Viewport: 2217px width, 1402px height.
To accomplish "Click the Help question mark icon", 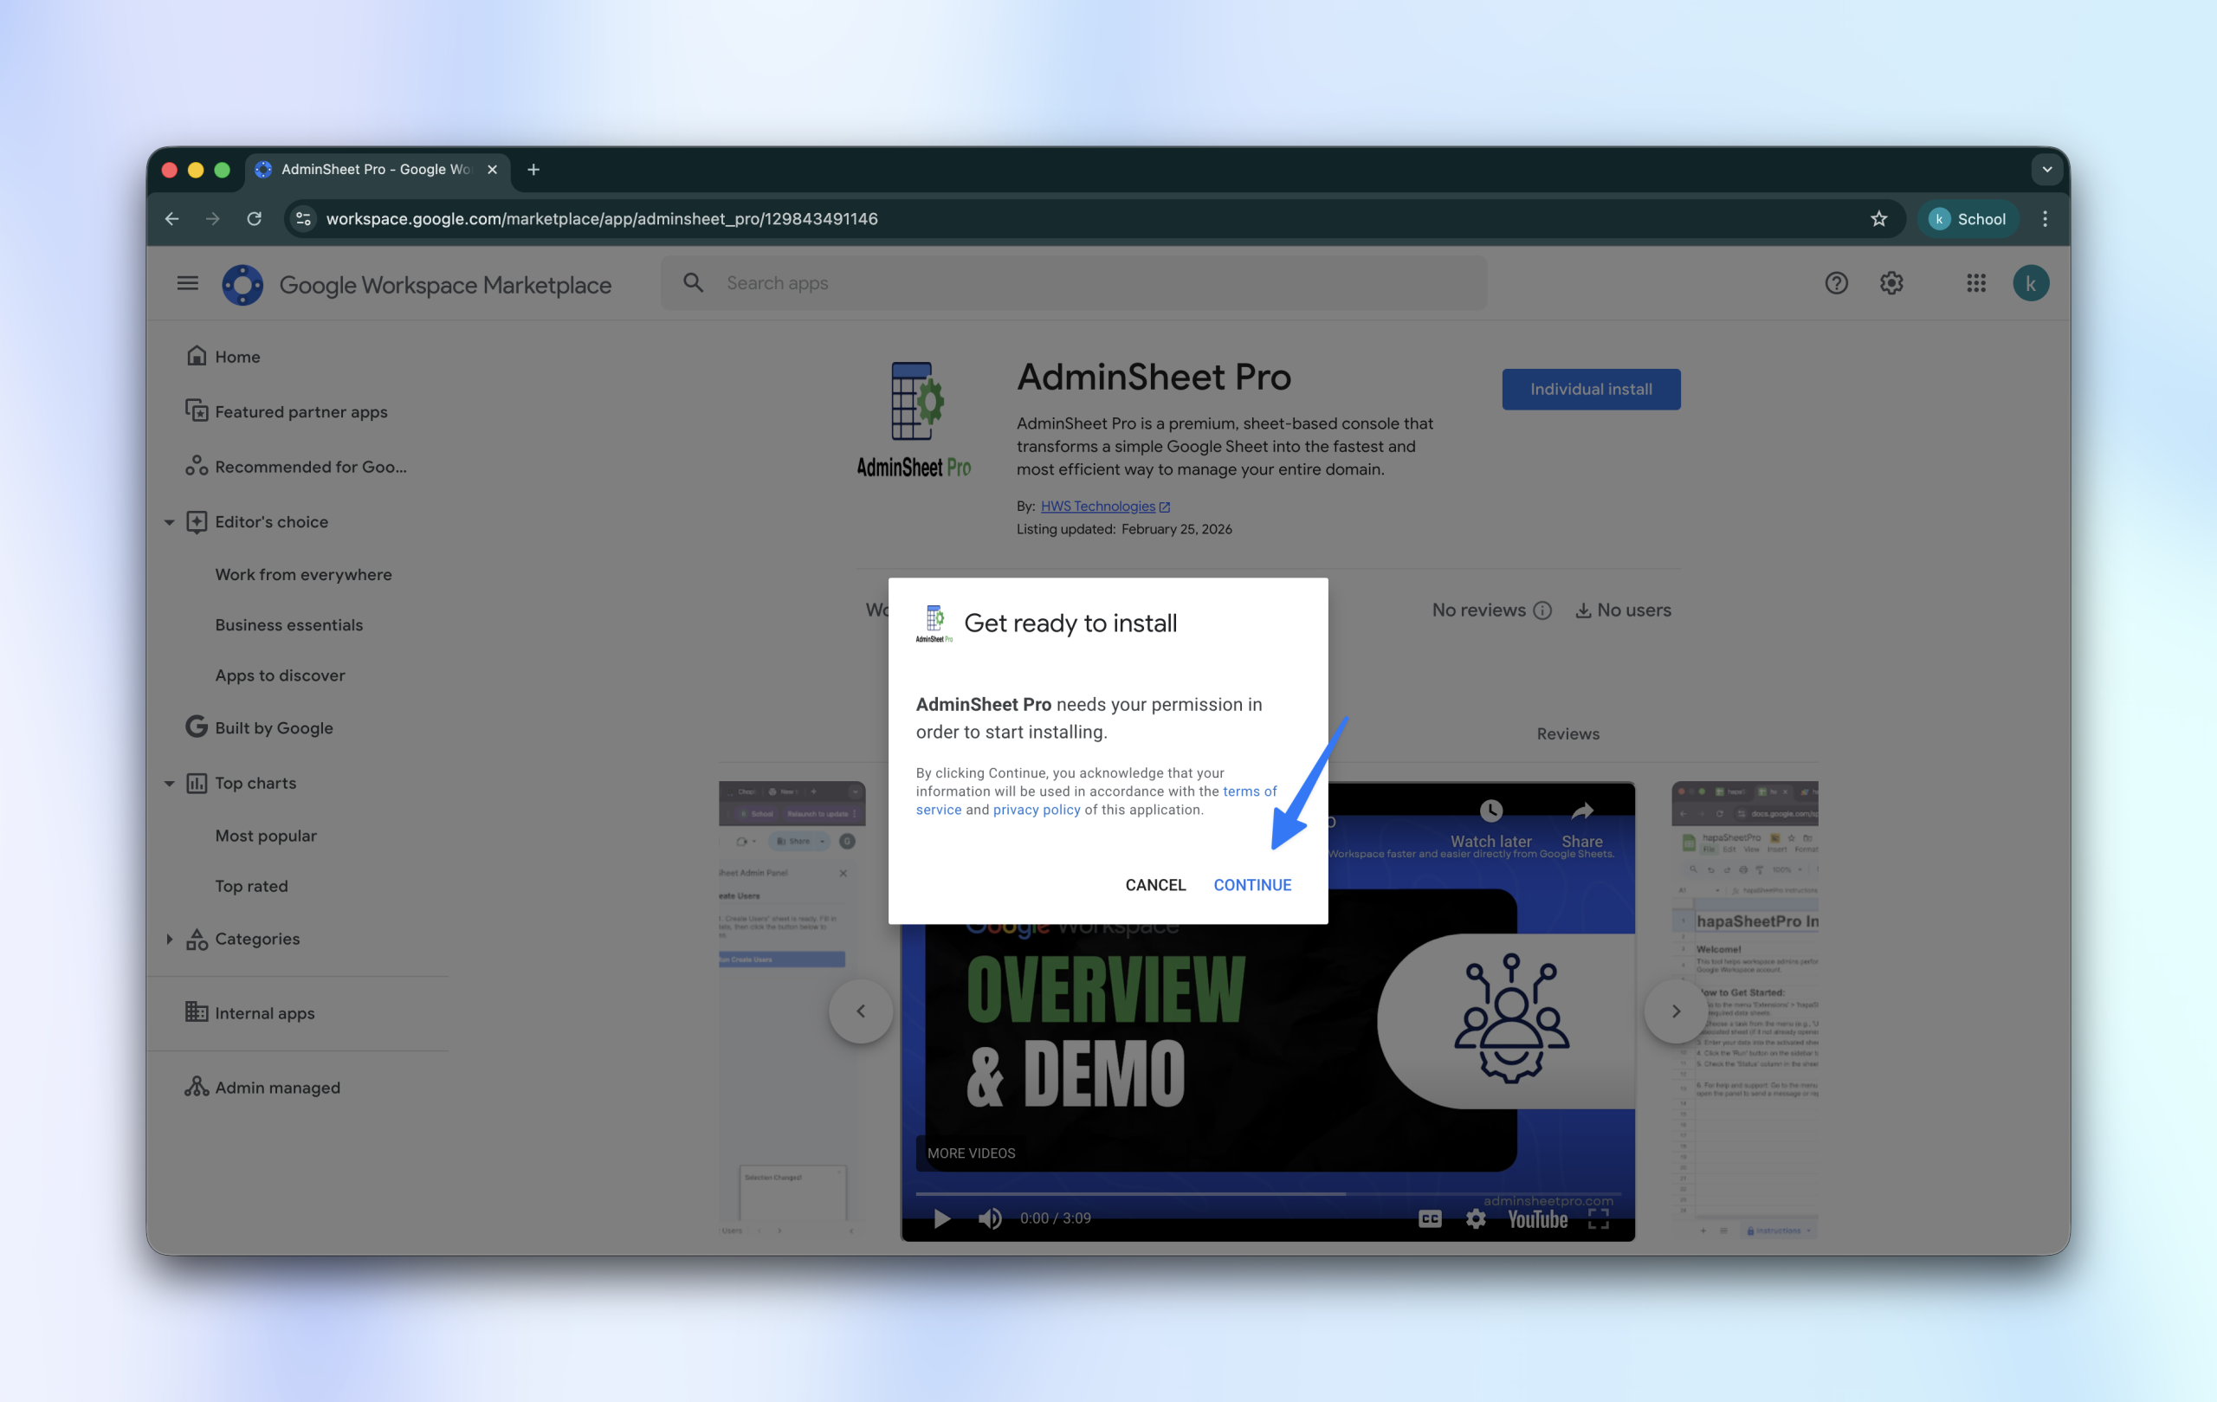I will (1836, 283).
